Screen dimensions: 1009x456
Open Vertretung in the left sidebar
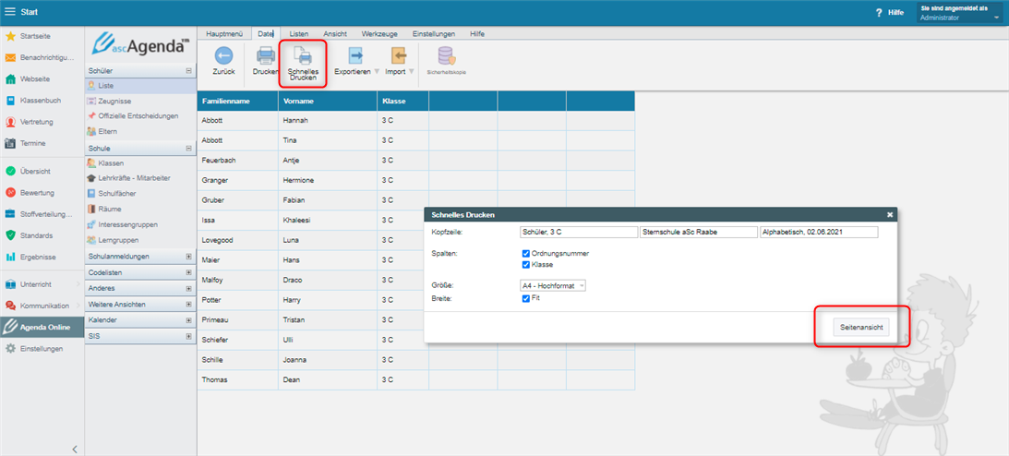(36, 122)
